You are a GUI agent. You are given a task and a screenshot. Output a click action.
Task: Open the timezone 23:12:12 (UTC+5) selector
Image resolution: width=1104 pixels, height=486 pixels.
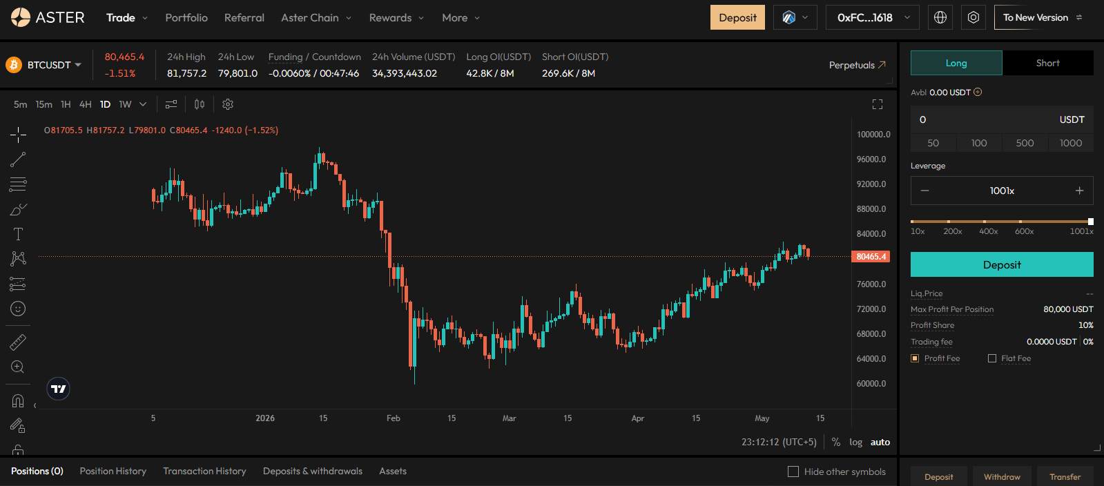[x=779, y=442]
